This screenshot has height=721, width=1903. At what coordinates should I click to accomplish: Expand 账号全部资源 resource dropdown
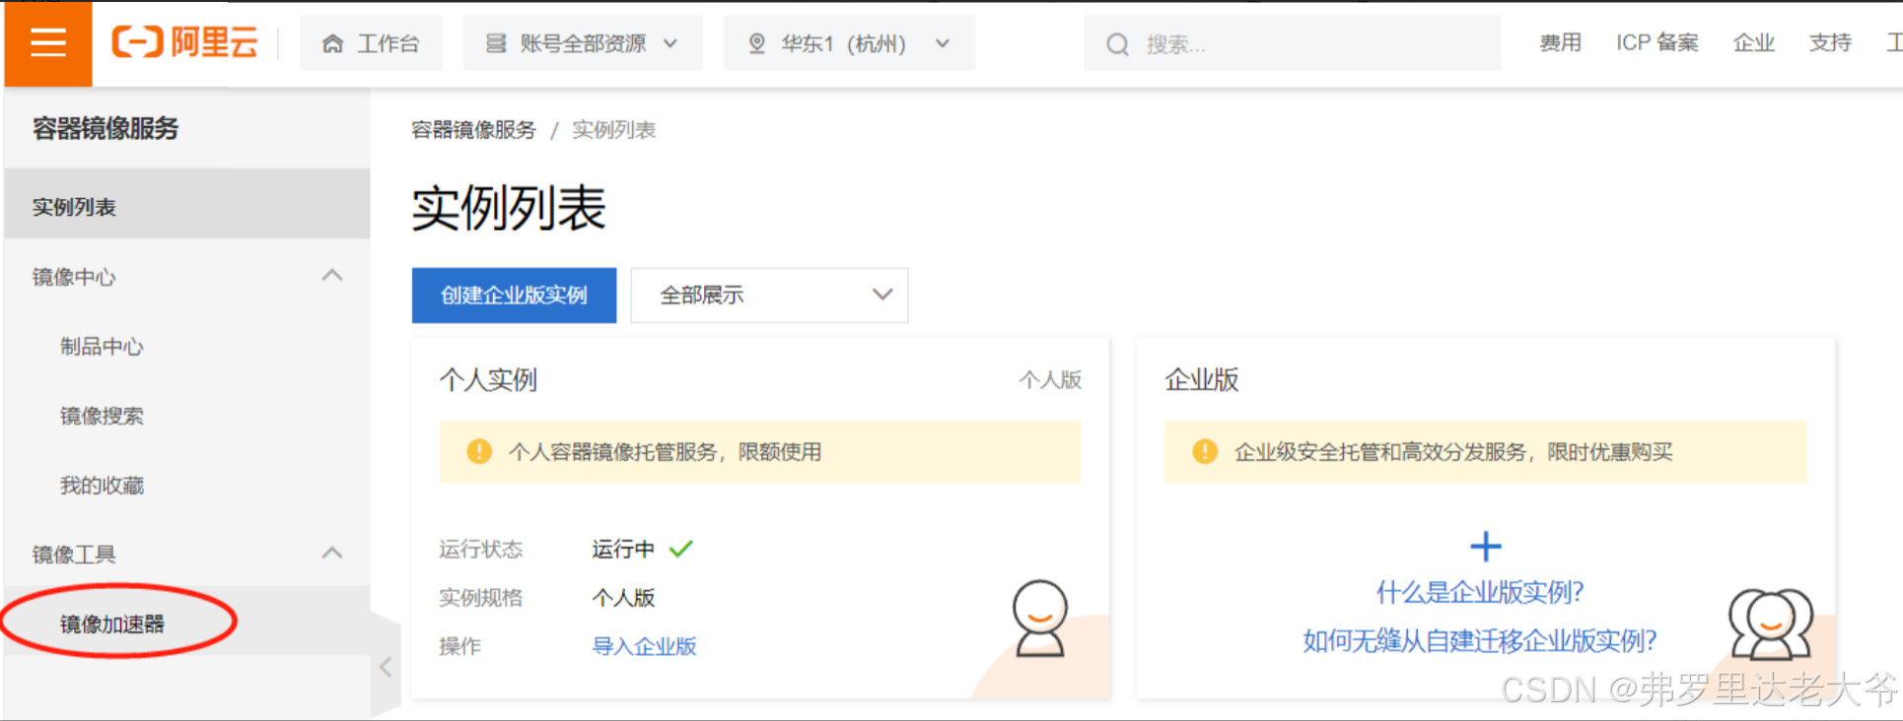[583, 43]
